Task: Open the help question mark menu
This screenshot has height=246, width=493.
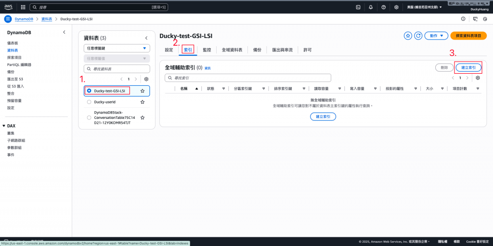Action: coord(384,7)
